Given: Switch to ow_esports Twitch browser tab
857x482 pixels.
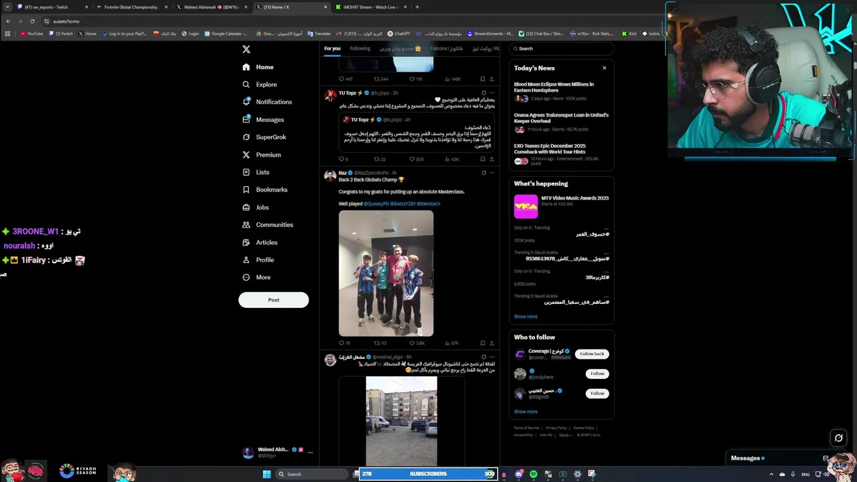Looking at the screenshot, I should (52, 7).
